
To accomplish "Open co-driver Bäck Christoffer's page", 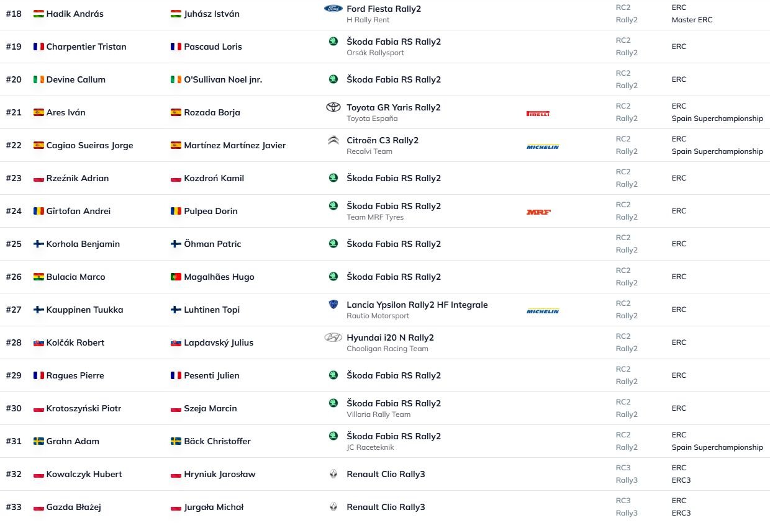I will coord(217,441).
